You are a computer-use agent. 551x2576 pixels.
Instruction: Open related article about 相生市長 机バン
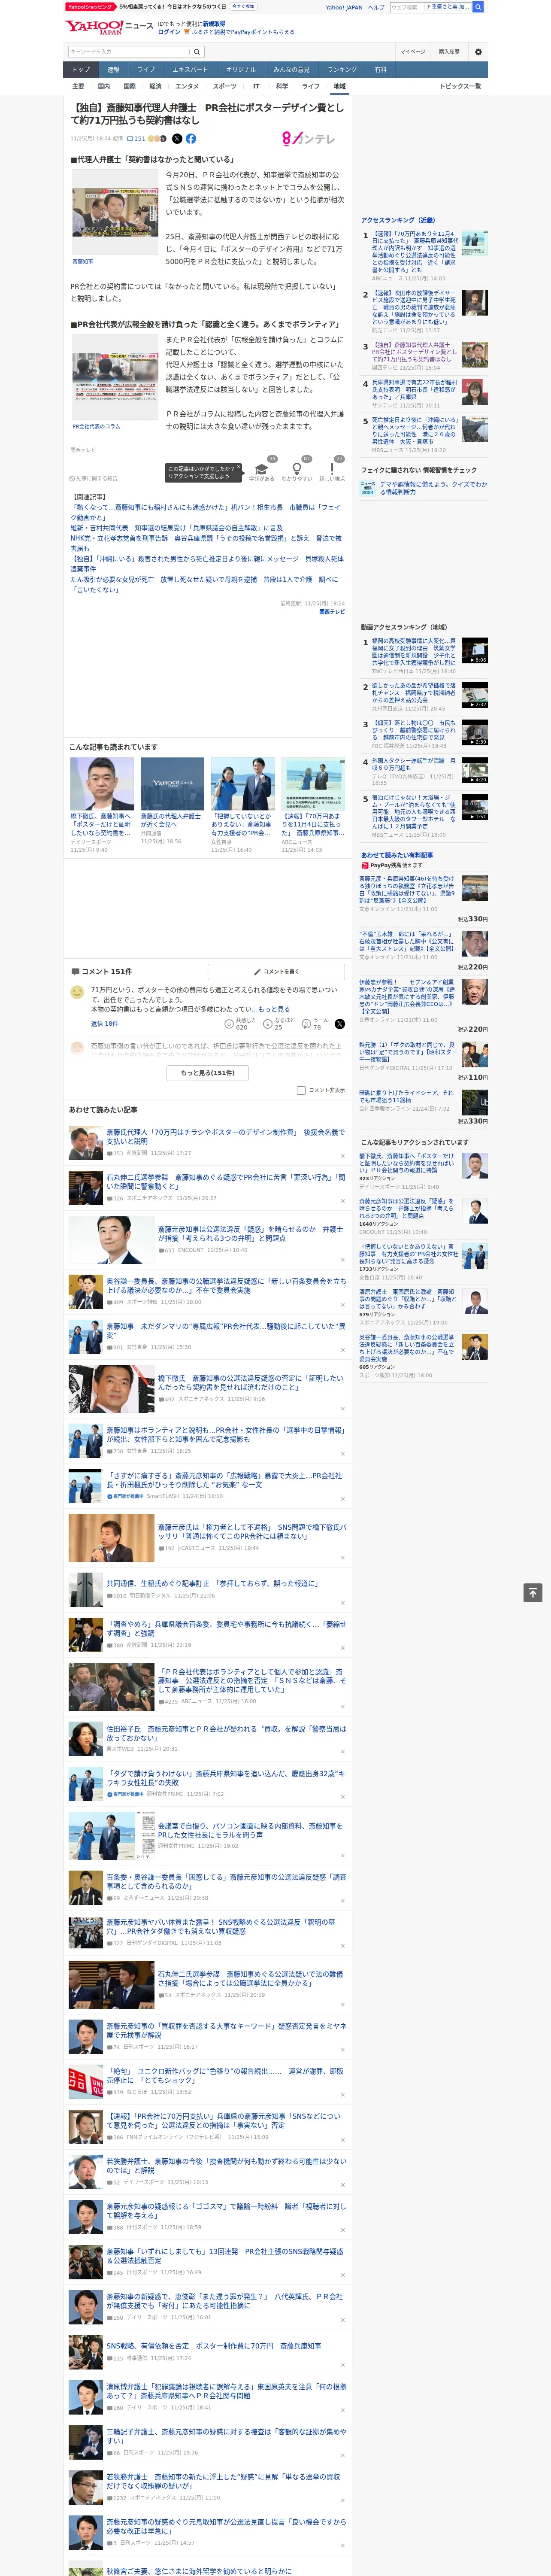[x=205, y=512]
